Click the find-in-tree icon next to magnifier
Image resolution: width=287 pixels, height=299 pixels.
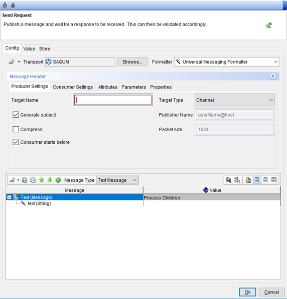click(x=237, y=180)
